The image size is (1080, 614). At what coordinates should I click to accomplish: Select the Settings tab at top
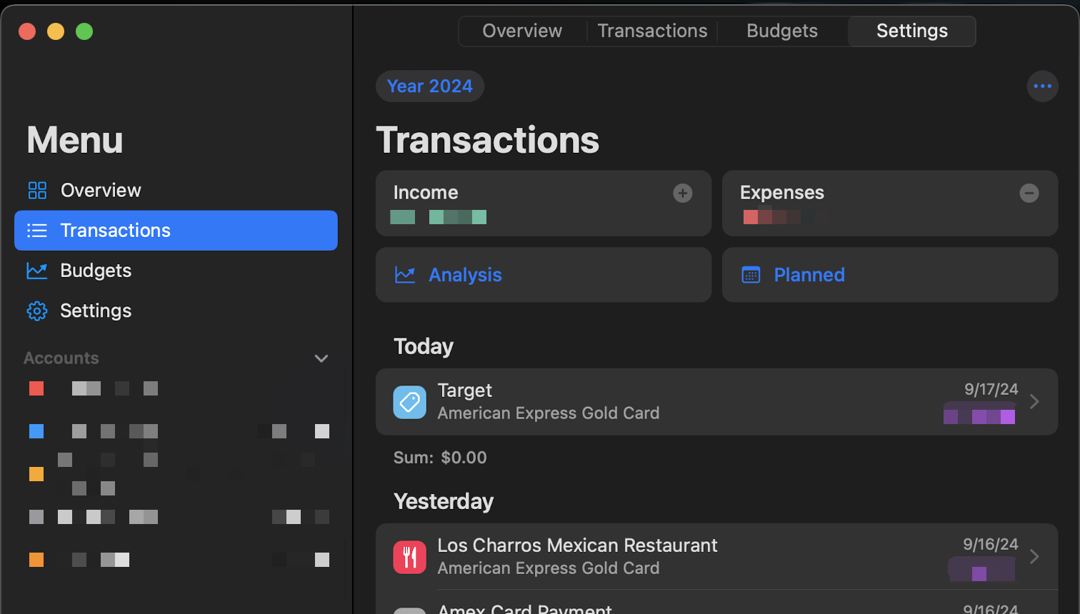pos(911,31)
